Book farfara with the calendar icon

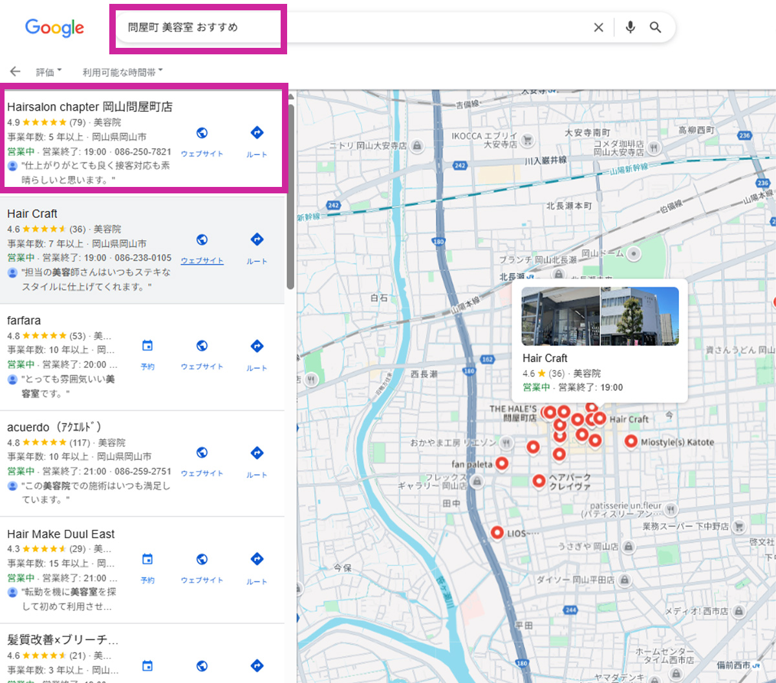pyautogui.click(x=147, y=346)
